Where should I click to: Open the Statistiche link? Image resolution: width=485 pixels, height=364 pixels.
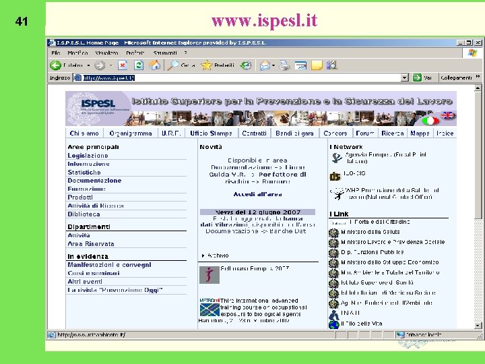[x=84, y=173]
